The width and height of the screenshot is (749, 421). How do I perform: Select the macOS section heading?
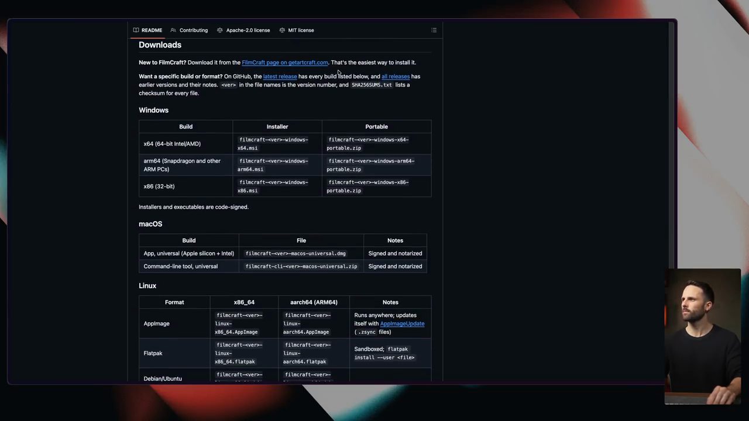point(150,224)
